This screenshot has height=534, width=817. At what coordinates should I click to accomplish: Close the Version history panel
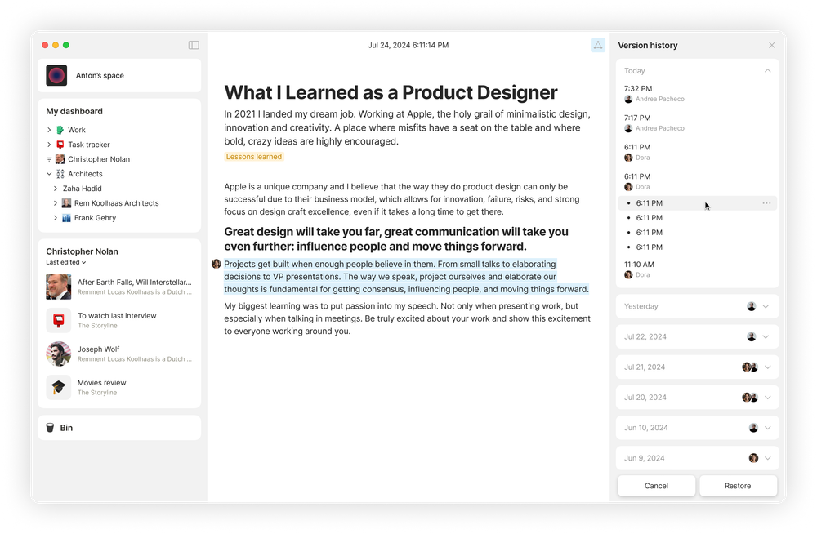(x=772, y=46)
